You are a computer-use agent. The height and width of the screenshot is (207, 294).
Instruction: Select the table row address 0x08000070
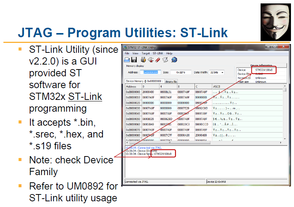(x=133, y=130)
